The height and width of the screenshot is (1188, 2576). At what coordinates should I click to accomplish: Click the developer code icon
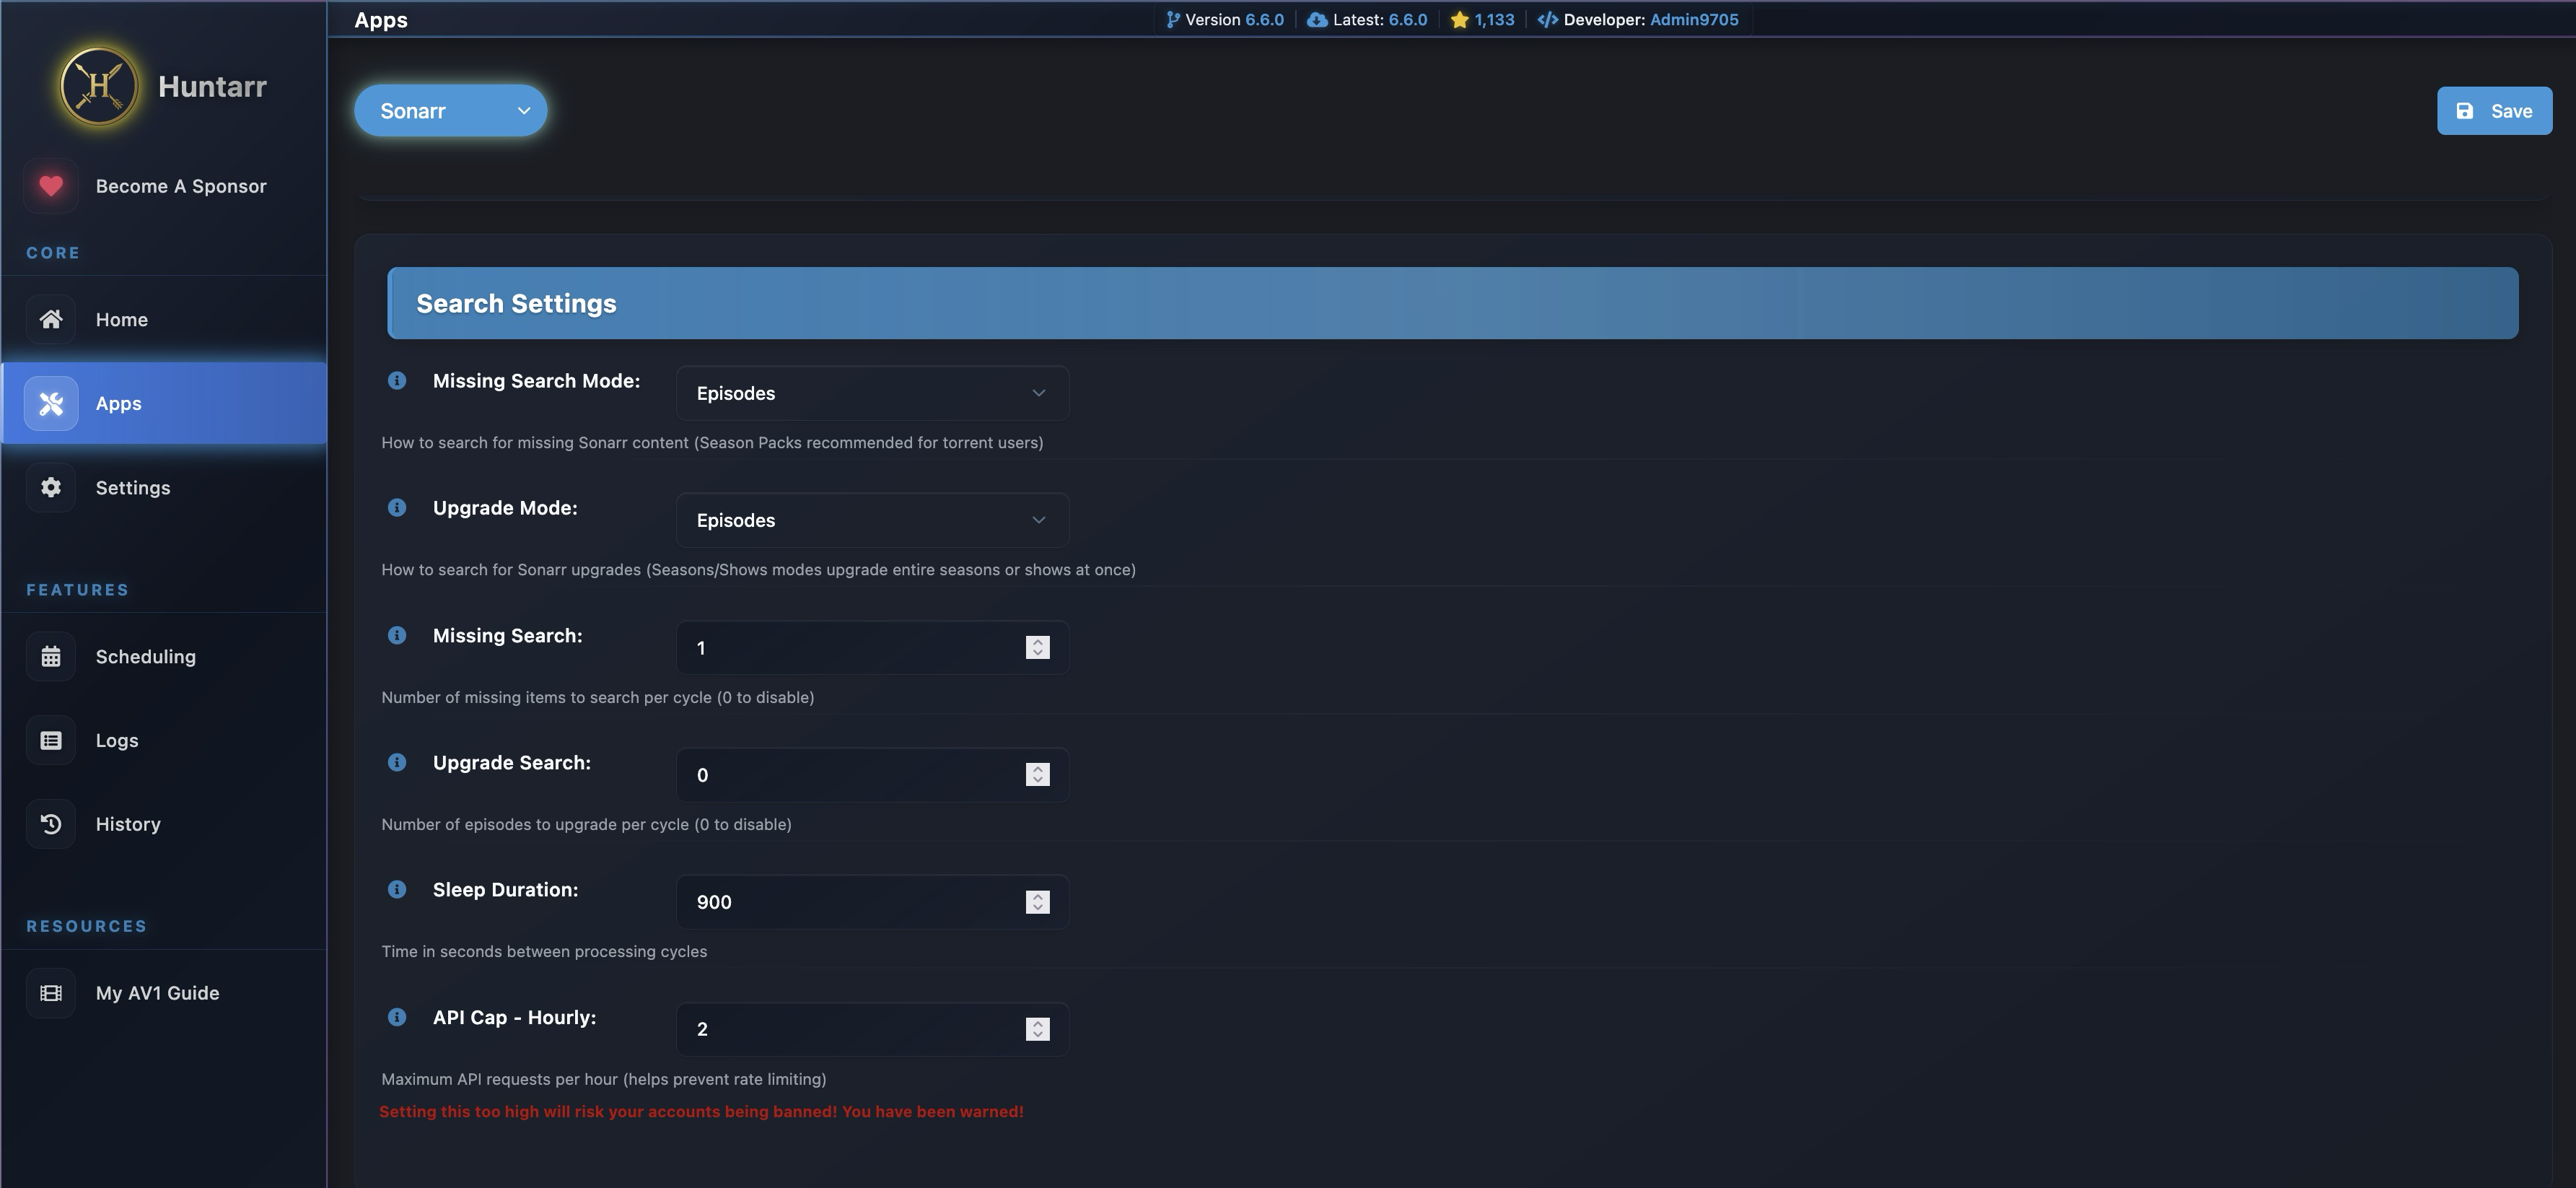pos(1548,19)
